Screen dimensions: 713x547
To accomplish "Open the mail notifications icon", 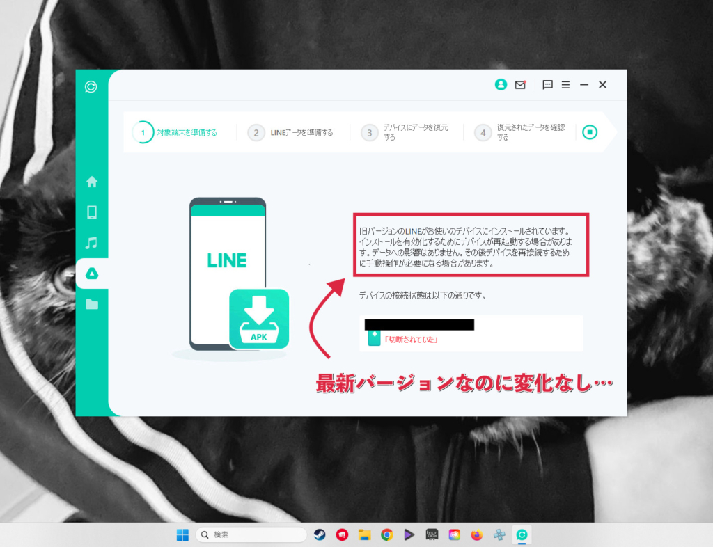I will click(520, 85).
